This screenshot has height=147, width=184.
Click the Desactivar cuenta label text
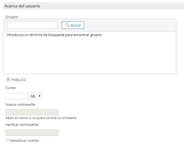[x=24, y=140]
